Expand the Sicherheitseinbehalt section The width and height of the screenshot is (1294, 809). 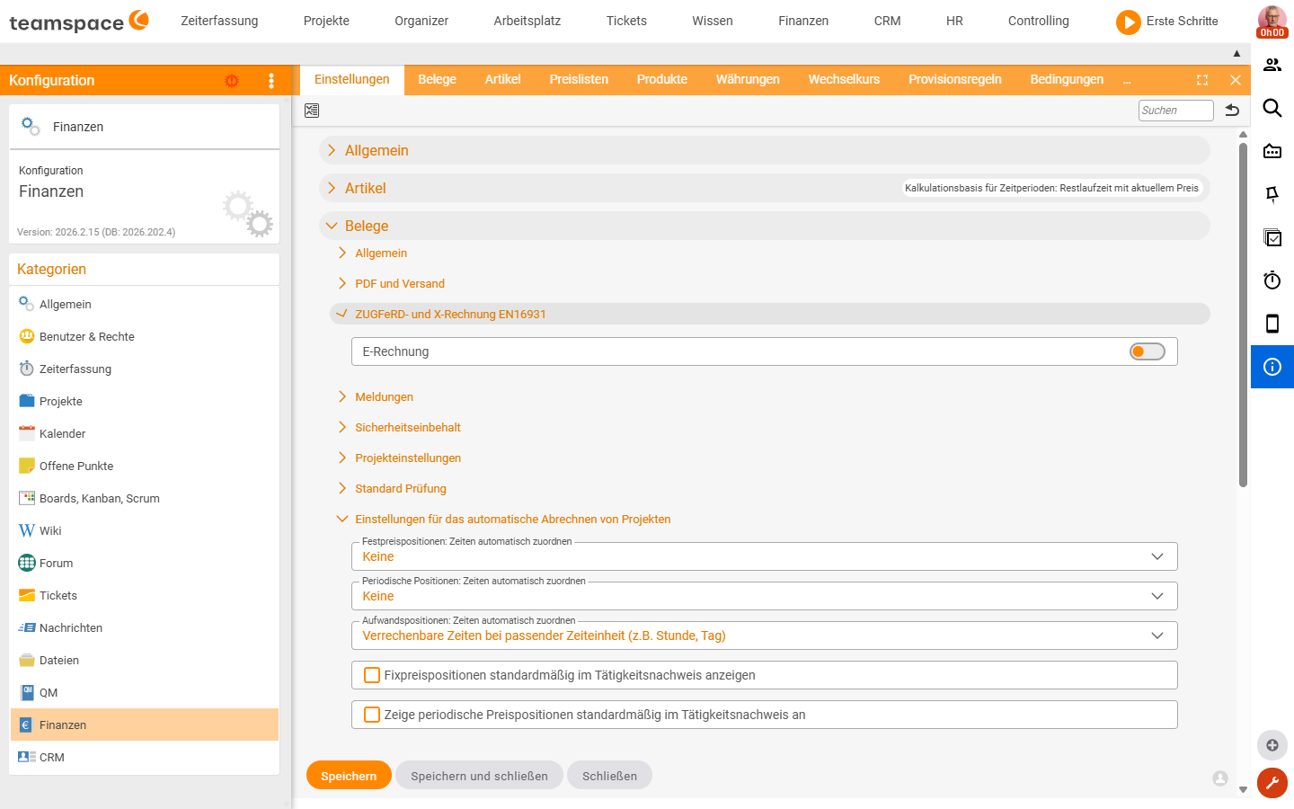coord(407,427)
